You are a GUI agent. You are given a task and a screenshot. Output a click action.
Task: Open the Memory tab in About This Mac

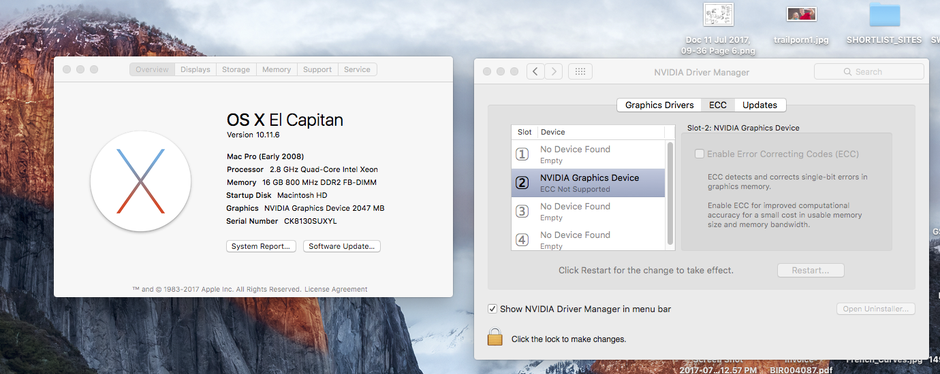coord(277,69)
